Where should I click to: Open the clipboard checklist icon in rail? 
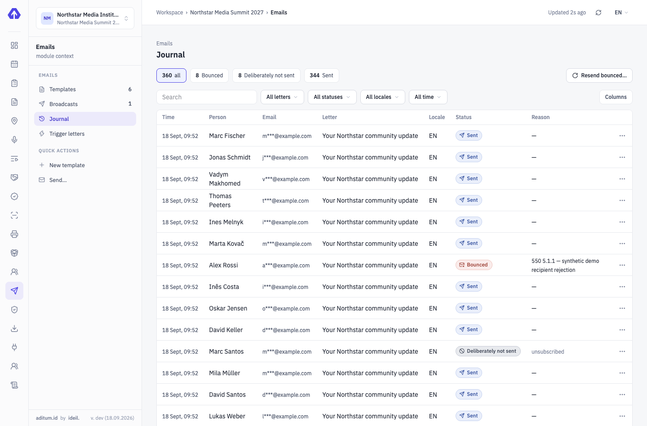(x=14, y=83)
